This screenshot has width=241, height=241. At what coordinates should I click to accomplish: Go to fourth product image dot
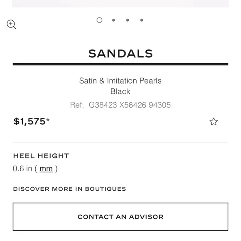[x=142, y=20]
